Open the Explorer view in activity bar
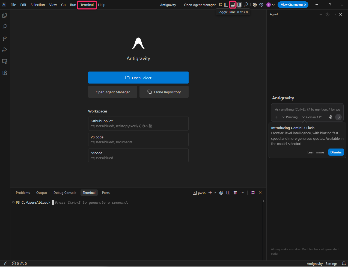The image size is (348, 267). [5, 16]
